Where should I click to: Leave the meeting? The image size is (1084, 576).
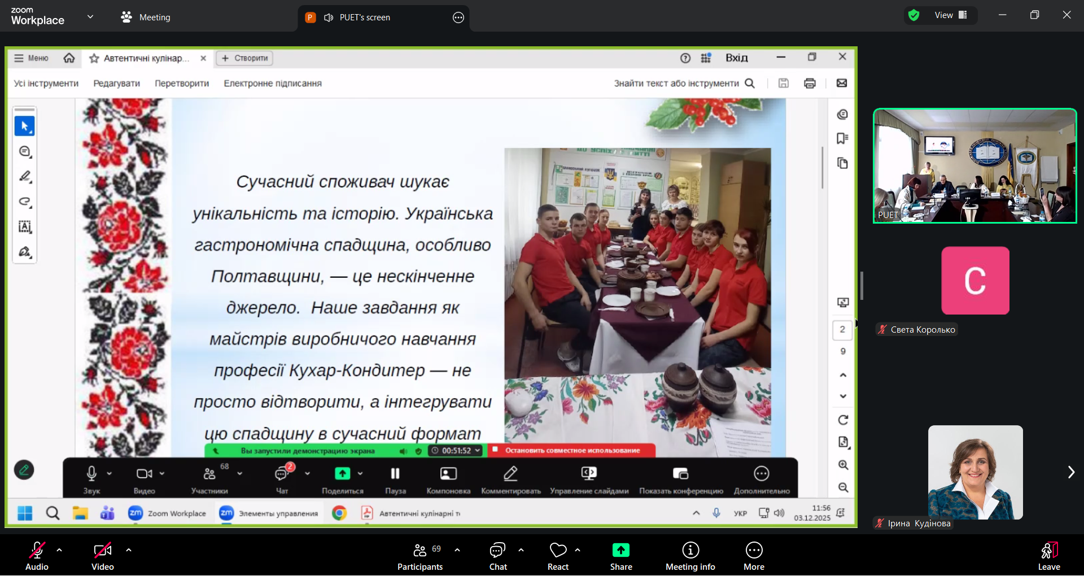(x=1048, y=556)
